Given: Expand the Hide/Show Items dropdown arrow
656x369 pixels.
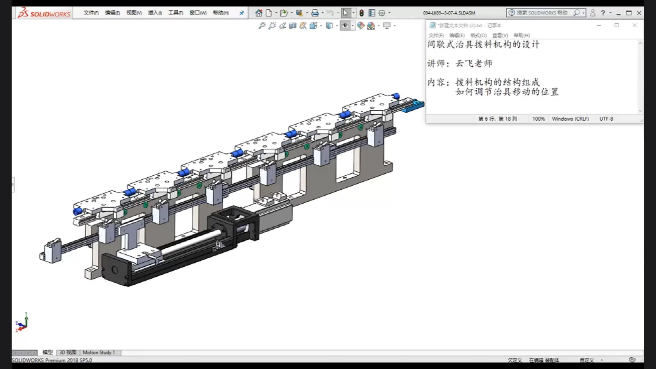Looking at the screenshot, I should tap(353, 26).
